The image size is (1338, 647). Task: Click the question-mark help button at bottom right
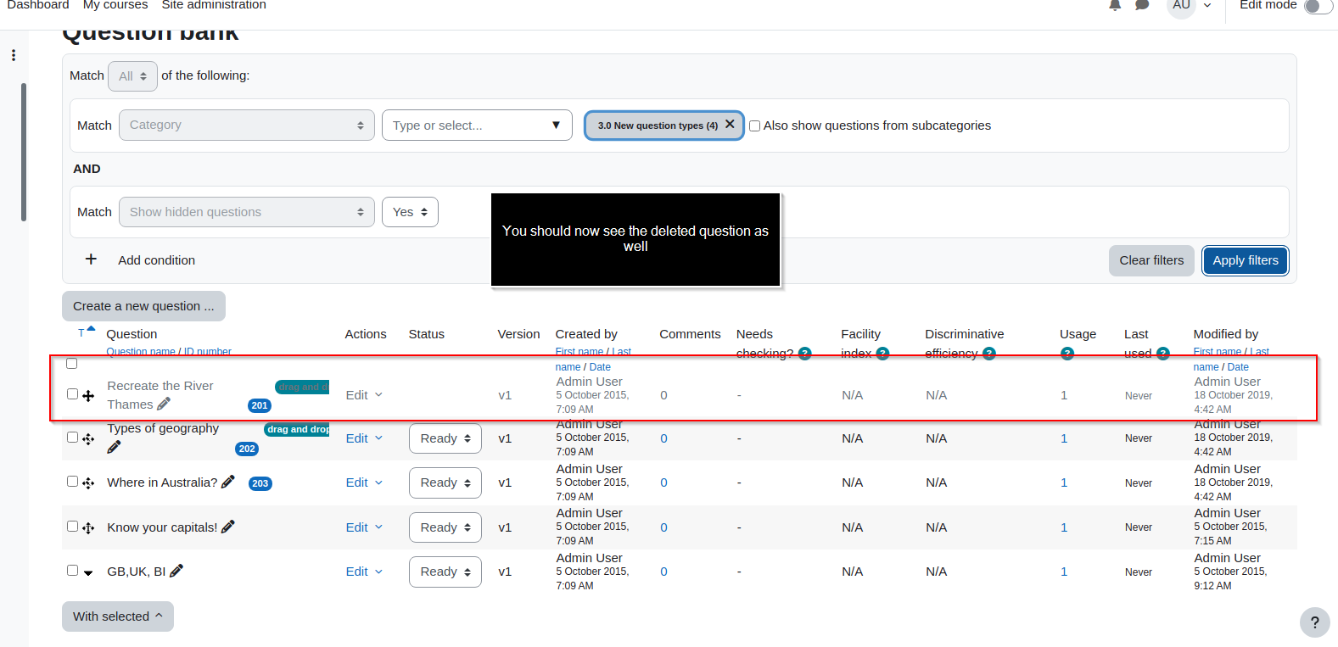tap(1314, 622)
